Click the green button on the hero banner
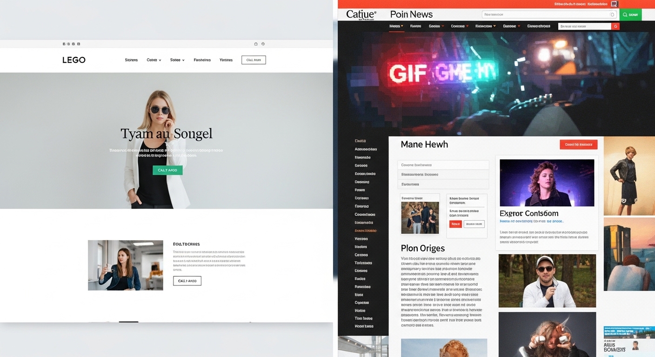The height and width of the screenshot is (357, 655). click(167, 170)
